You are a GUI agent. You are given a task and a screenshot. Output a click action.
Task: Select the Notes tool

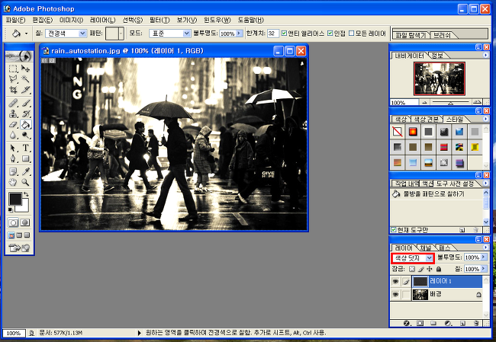pos(13,171)
